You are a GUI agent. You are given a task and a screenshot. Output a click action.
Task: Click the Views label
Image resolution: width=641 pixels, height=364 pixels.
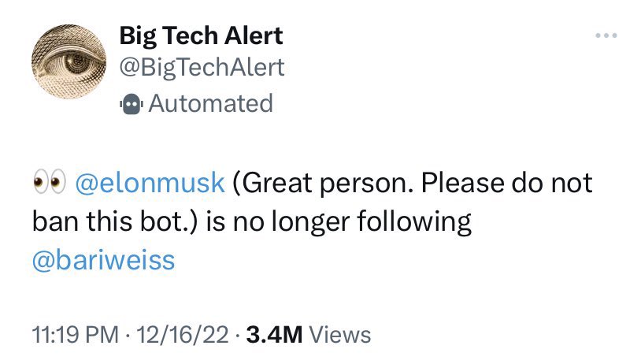coord(340,334)
